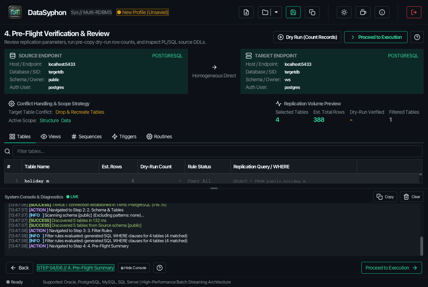
Task: Click the new profile file icon
Action: [246, 12]
